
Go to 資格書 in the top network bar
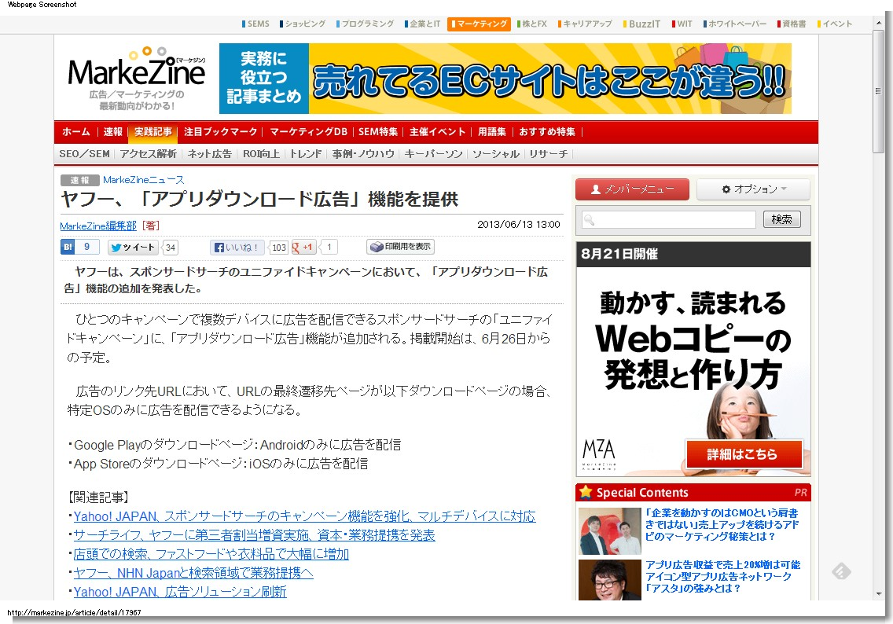792,24
